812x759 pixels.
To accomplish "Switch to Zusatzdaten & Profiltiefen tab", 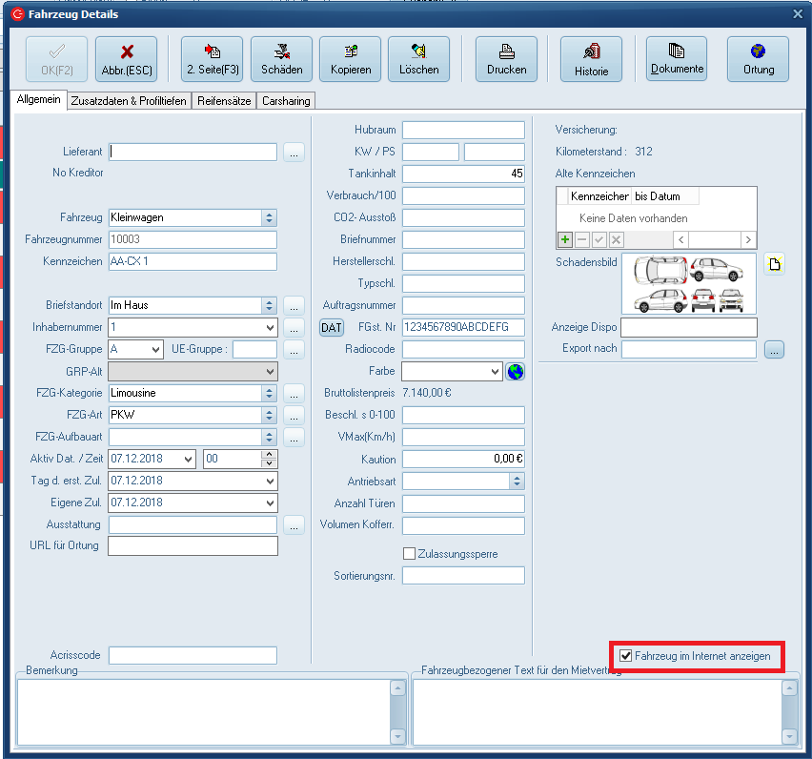I will [130, 101].
